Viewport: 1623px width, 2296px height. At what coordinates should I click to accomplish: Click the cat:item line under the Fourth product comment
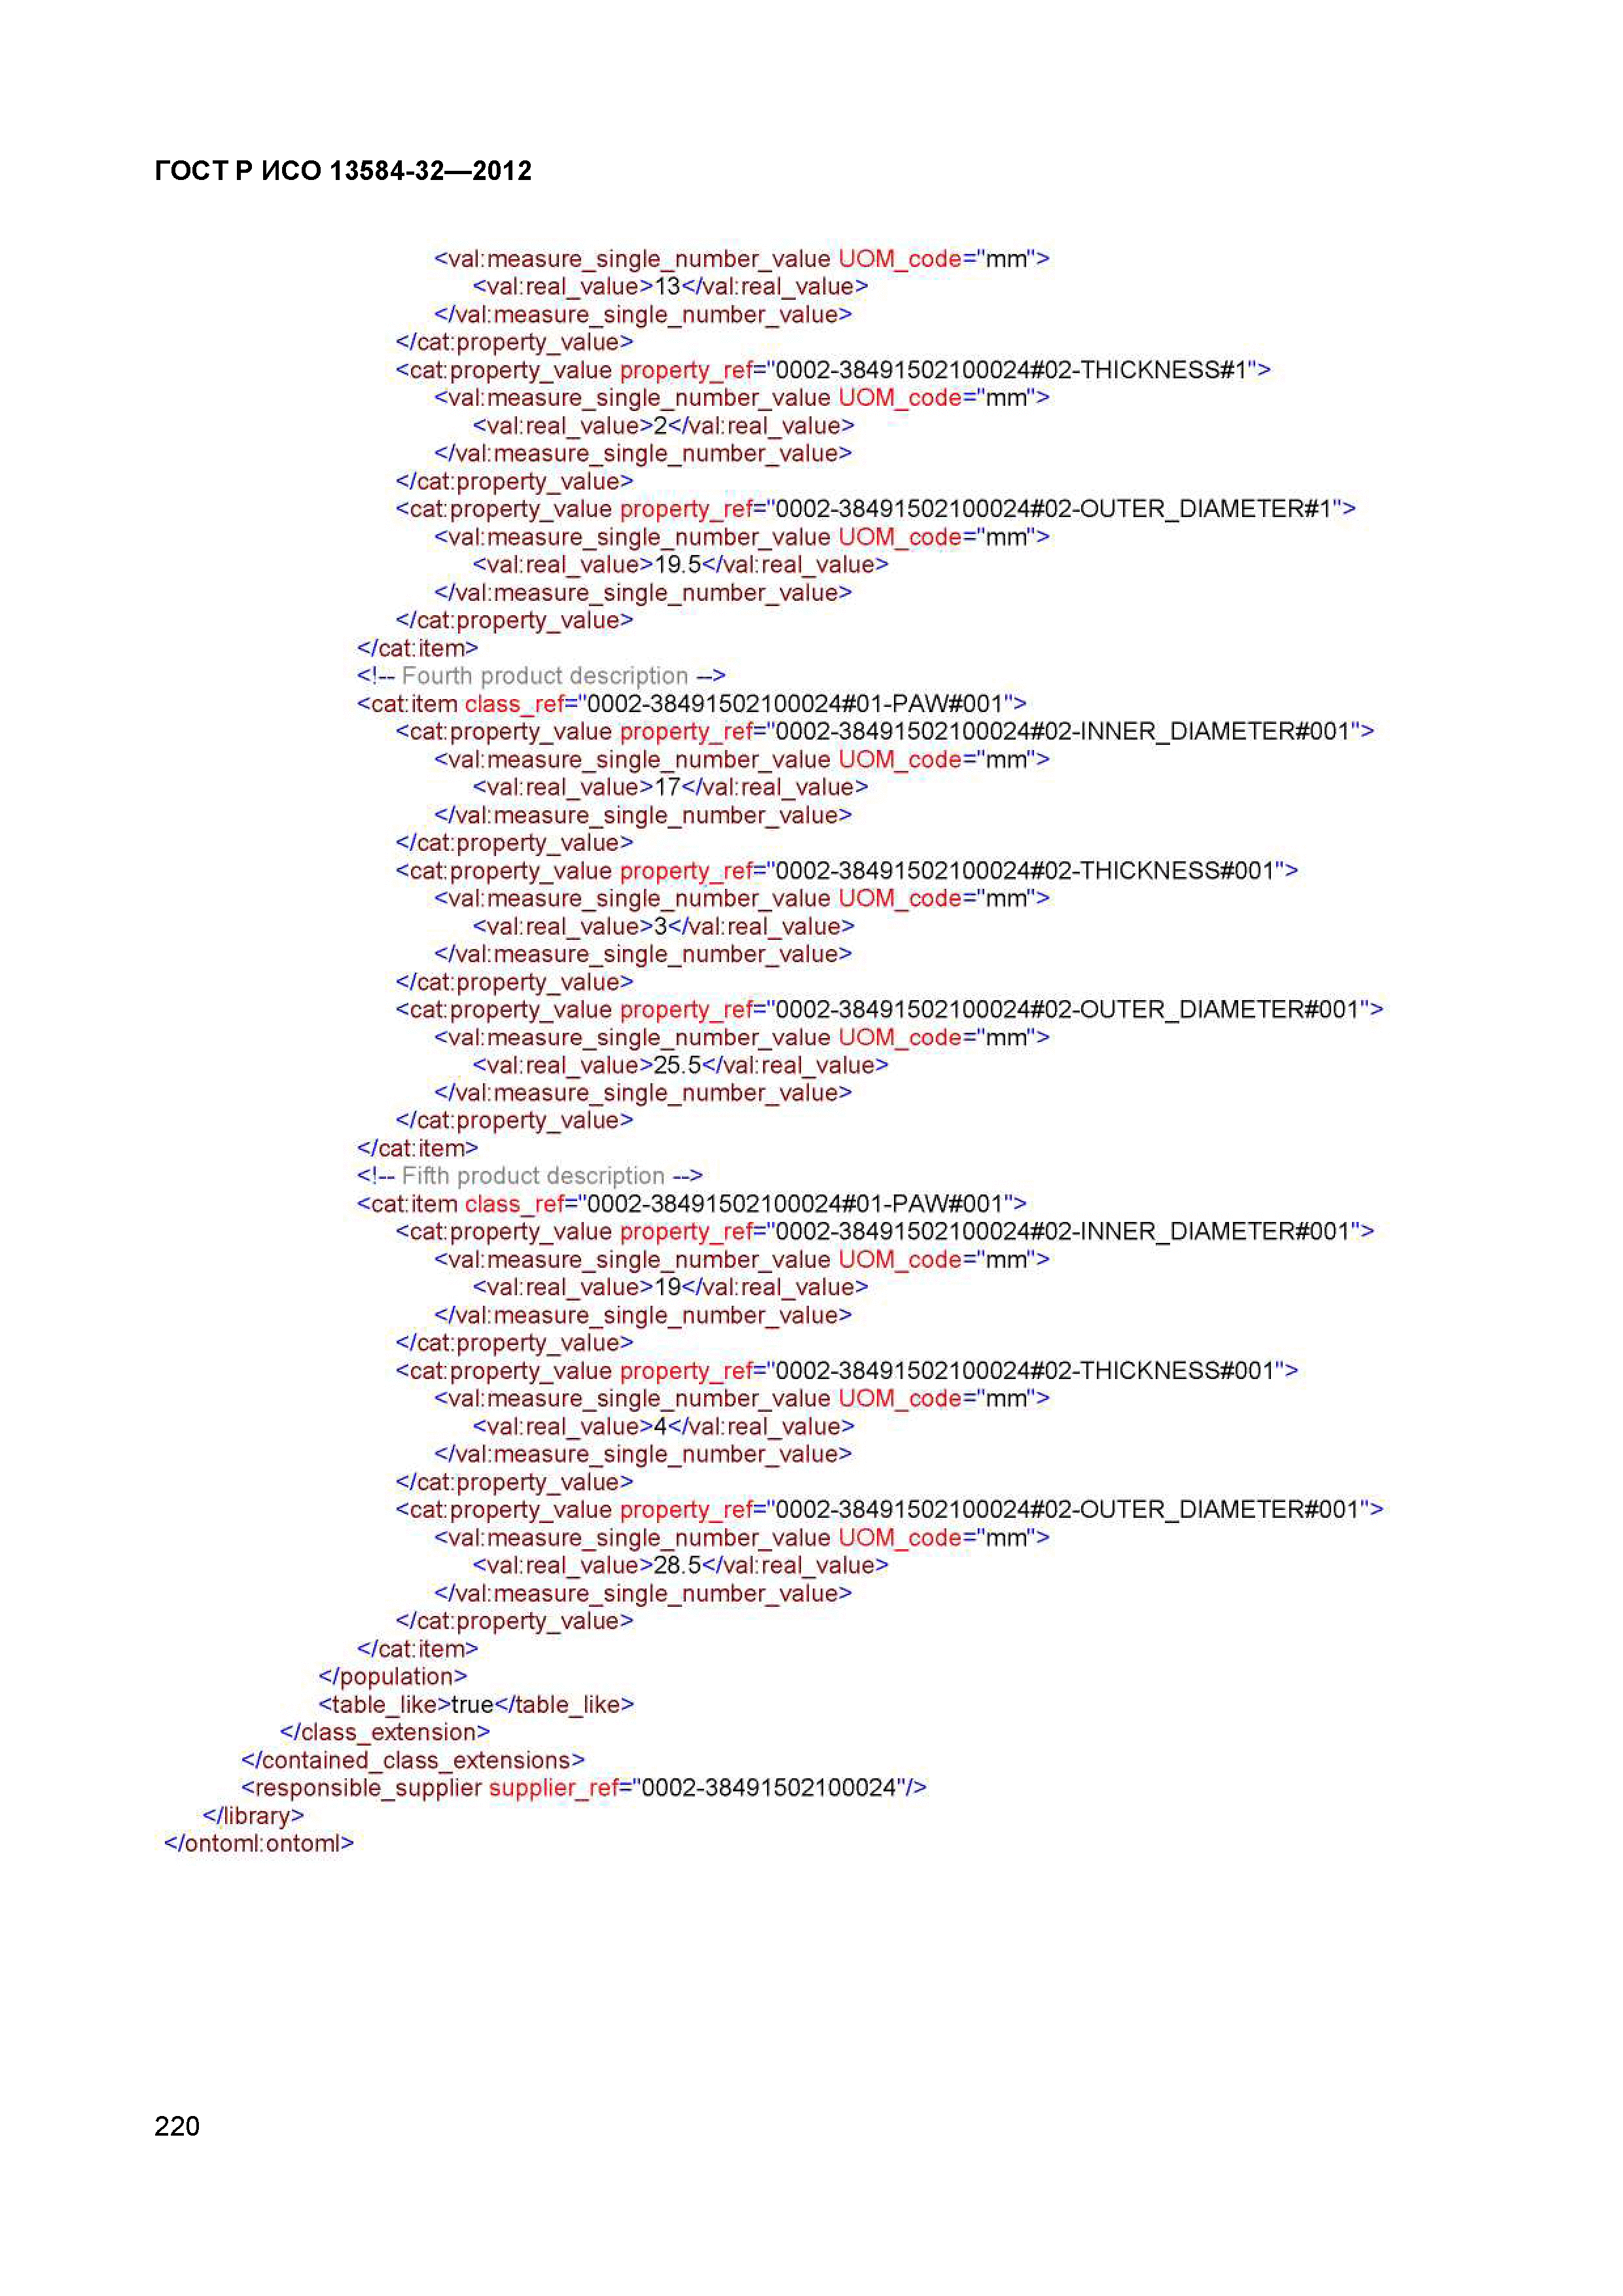pos(692,704)
